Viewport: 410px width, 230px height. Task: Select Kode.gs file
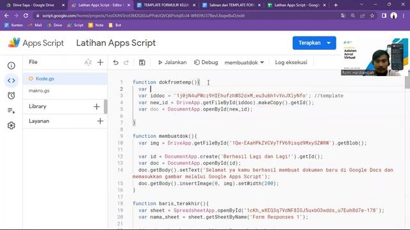pos(65,79)
